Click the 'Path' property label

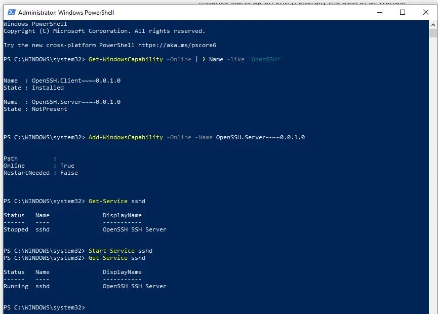[x=11, y=159]
